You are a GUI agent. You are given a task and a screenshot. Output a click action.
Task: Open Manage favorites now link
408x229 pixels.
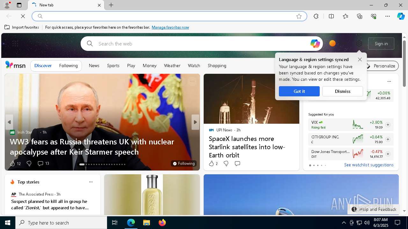(170, 27)
